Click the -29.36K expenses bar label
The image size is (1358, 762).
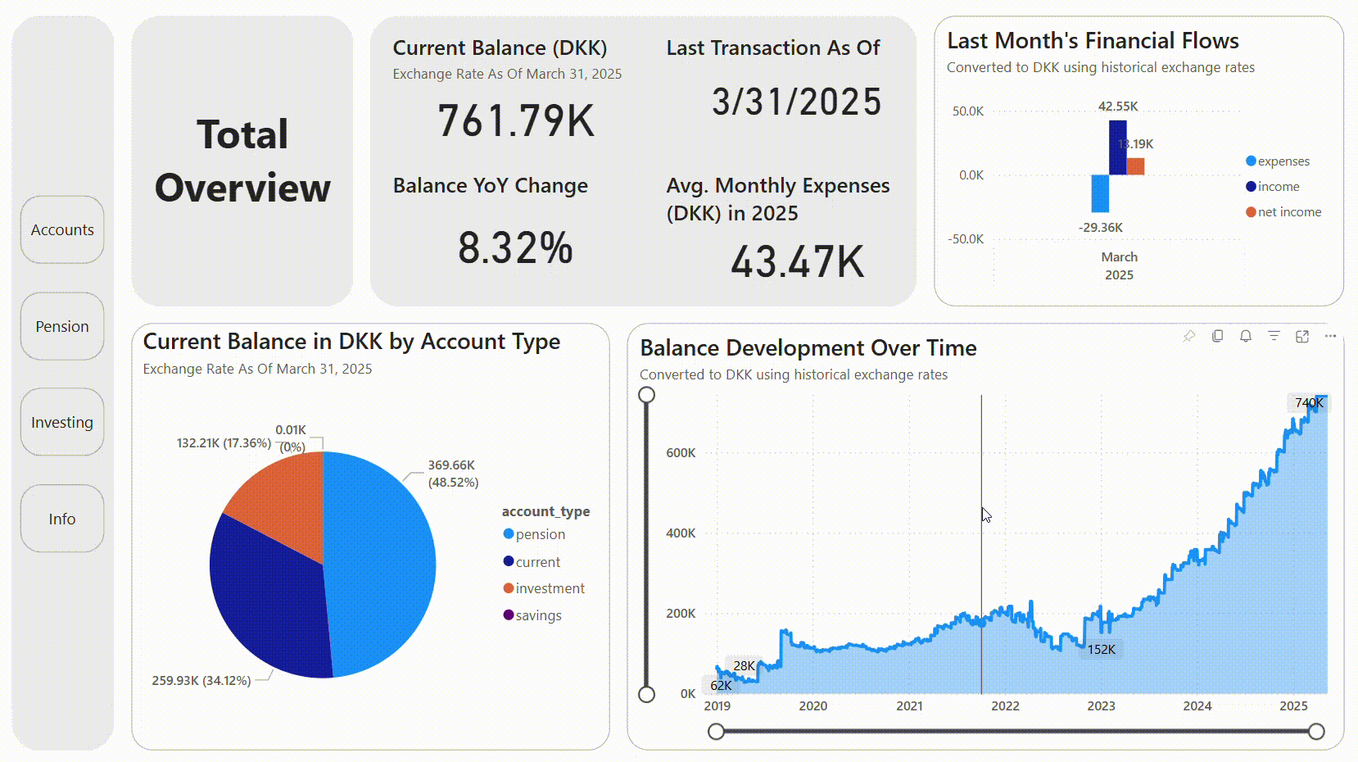point(1100,228)
